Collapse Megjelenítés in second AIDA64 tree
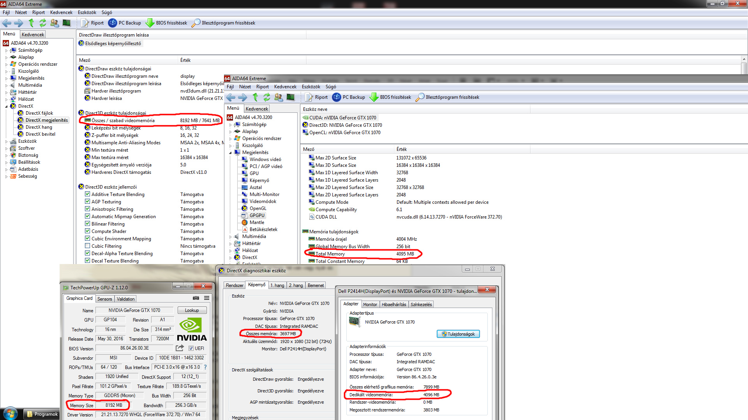 (230, 152)
